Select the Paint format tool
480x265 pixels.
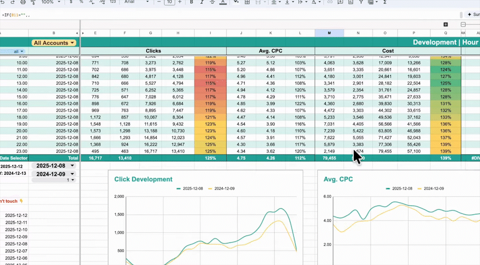point(32,2)
